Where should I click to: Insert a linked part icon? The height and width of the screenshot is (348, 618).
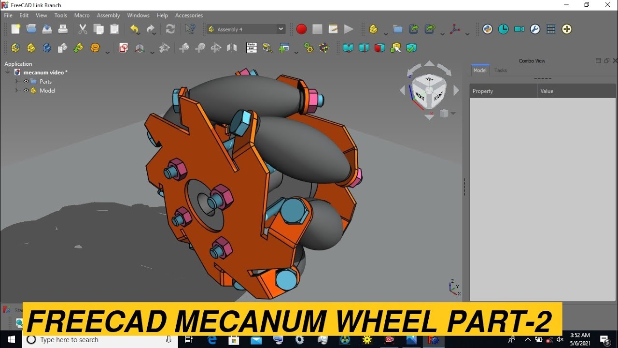click(62, 47)
